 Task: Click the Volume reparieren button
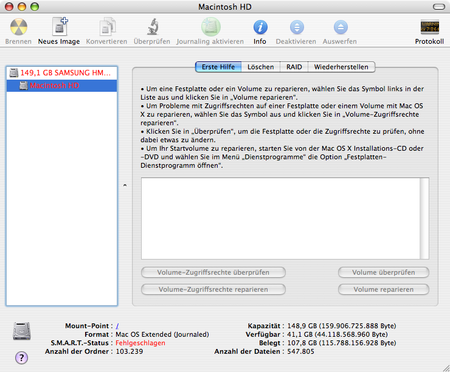tap(384, 289)
